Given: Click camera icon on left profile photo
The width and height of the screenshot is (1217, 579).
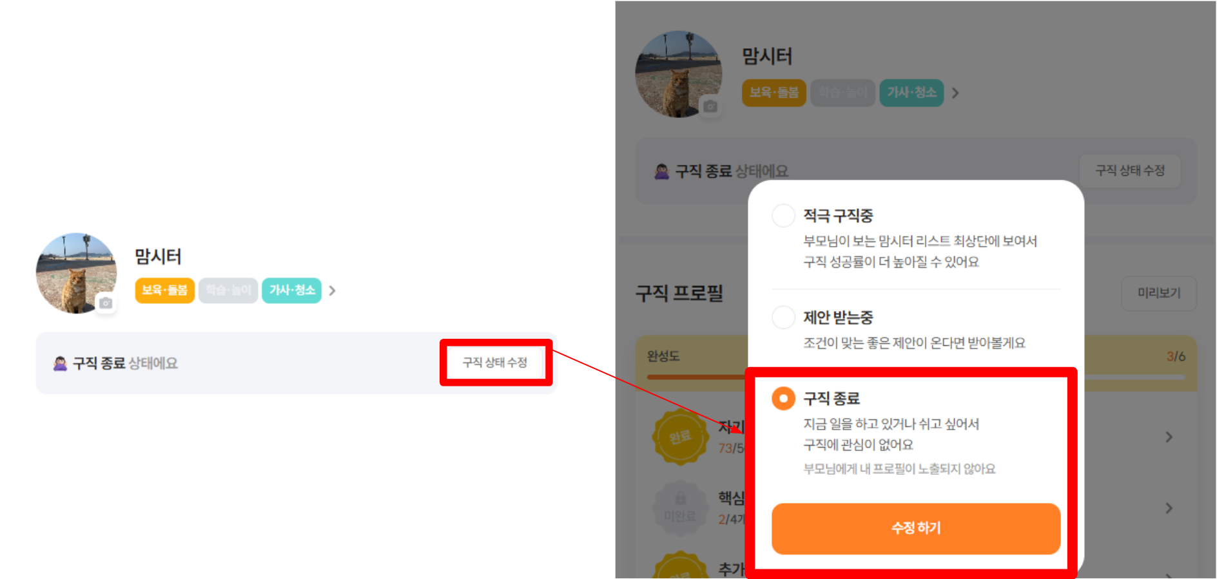Looking at the screenshot, I should (106, 303).
